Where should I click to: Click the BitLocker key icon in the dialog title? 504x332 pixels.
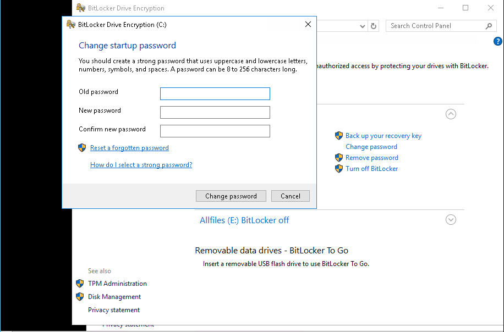71,24
